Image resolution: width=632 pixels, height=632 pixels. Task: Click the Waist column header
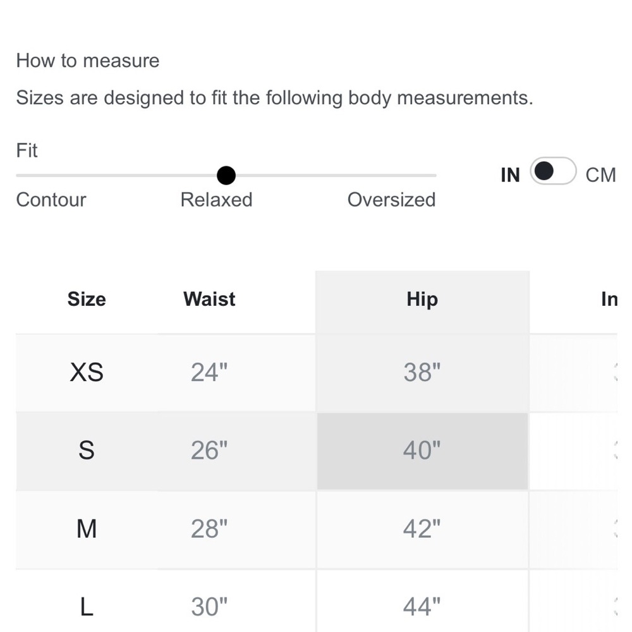209,299
